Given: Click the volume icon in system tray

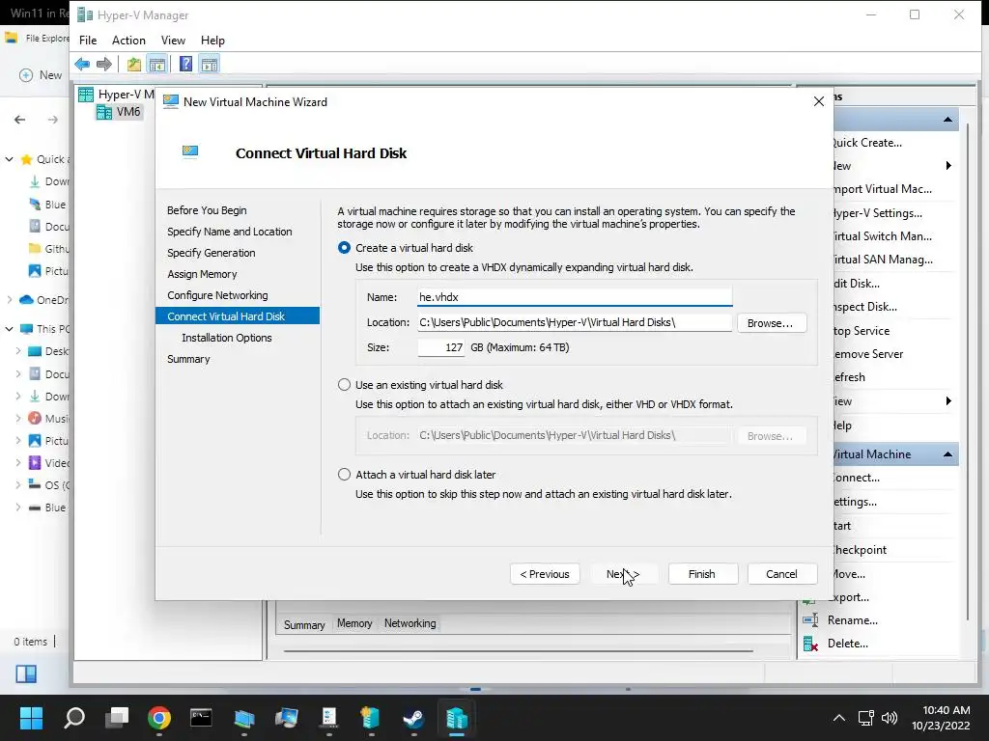Looking at the screenshot, I should (x=890, y=718).
